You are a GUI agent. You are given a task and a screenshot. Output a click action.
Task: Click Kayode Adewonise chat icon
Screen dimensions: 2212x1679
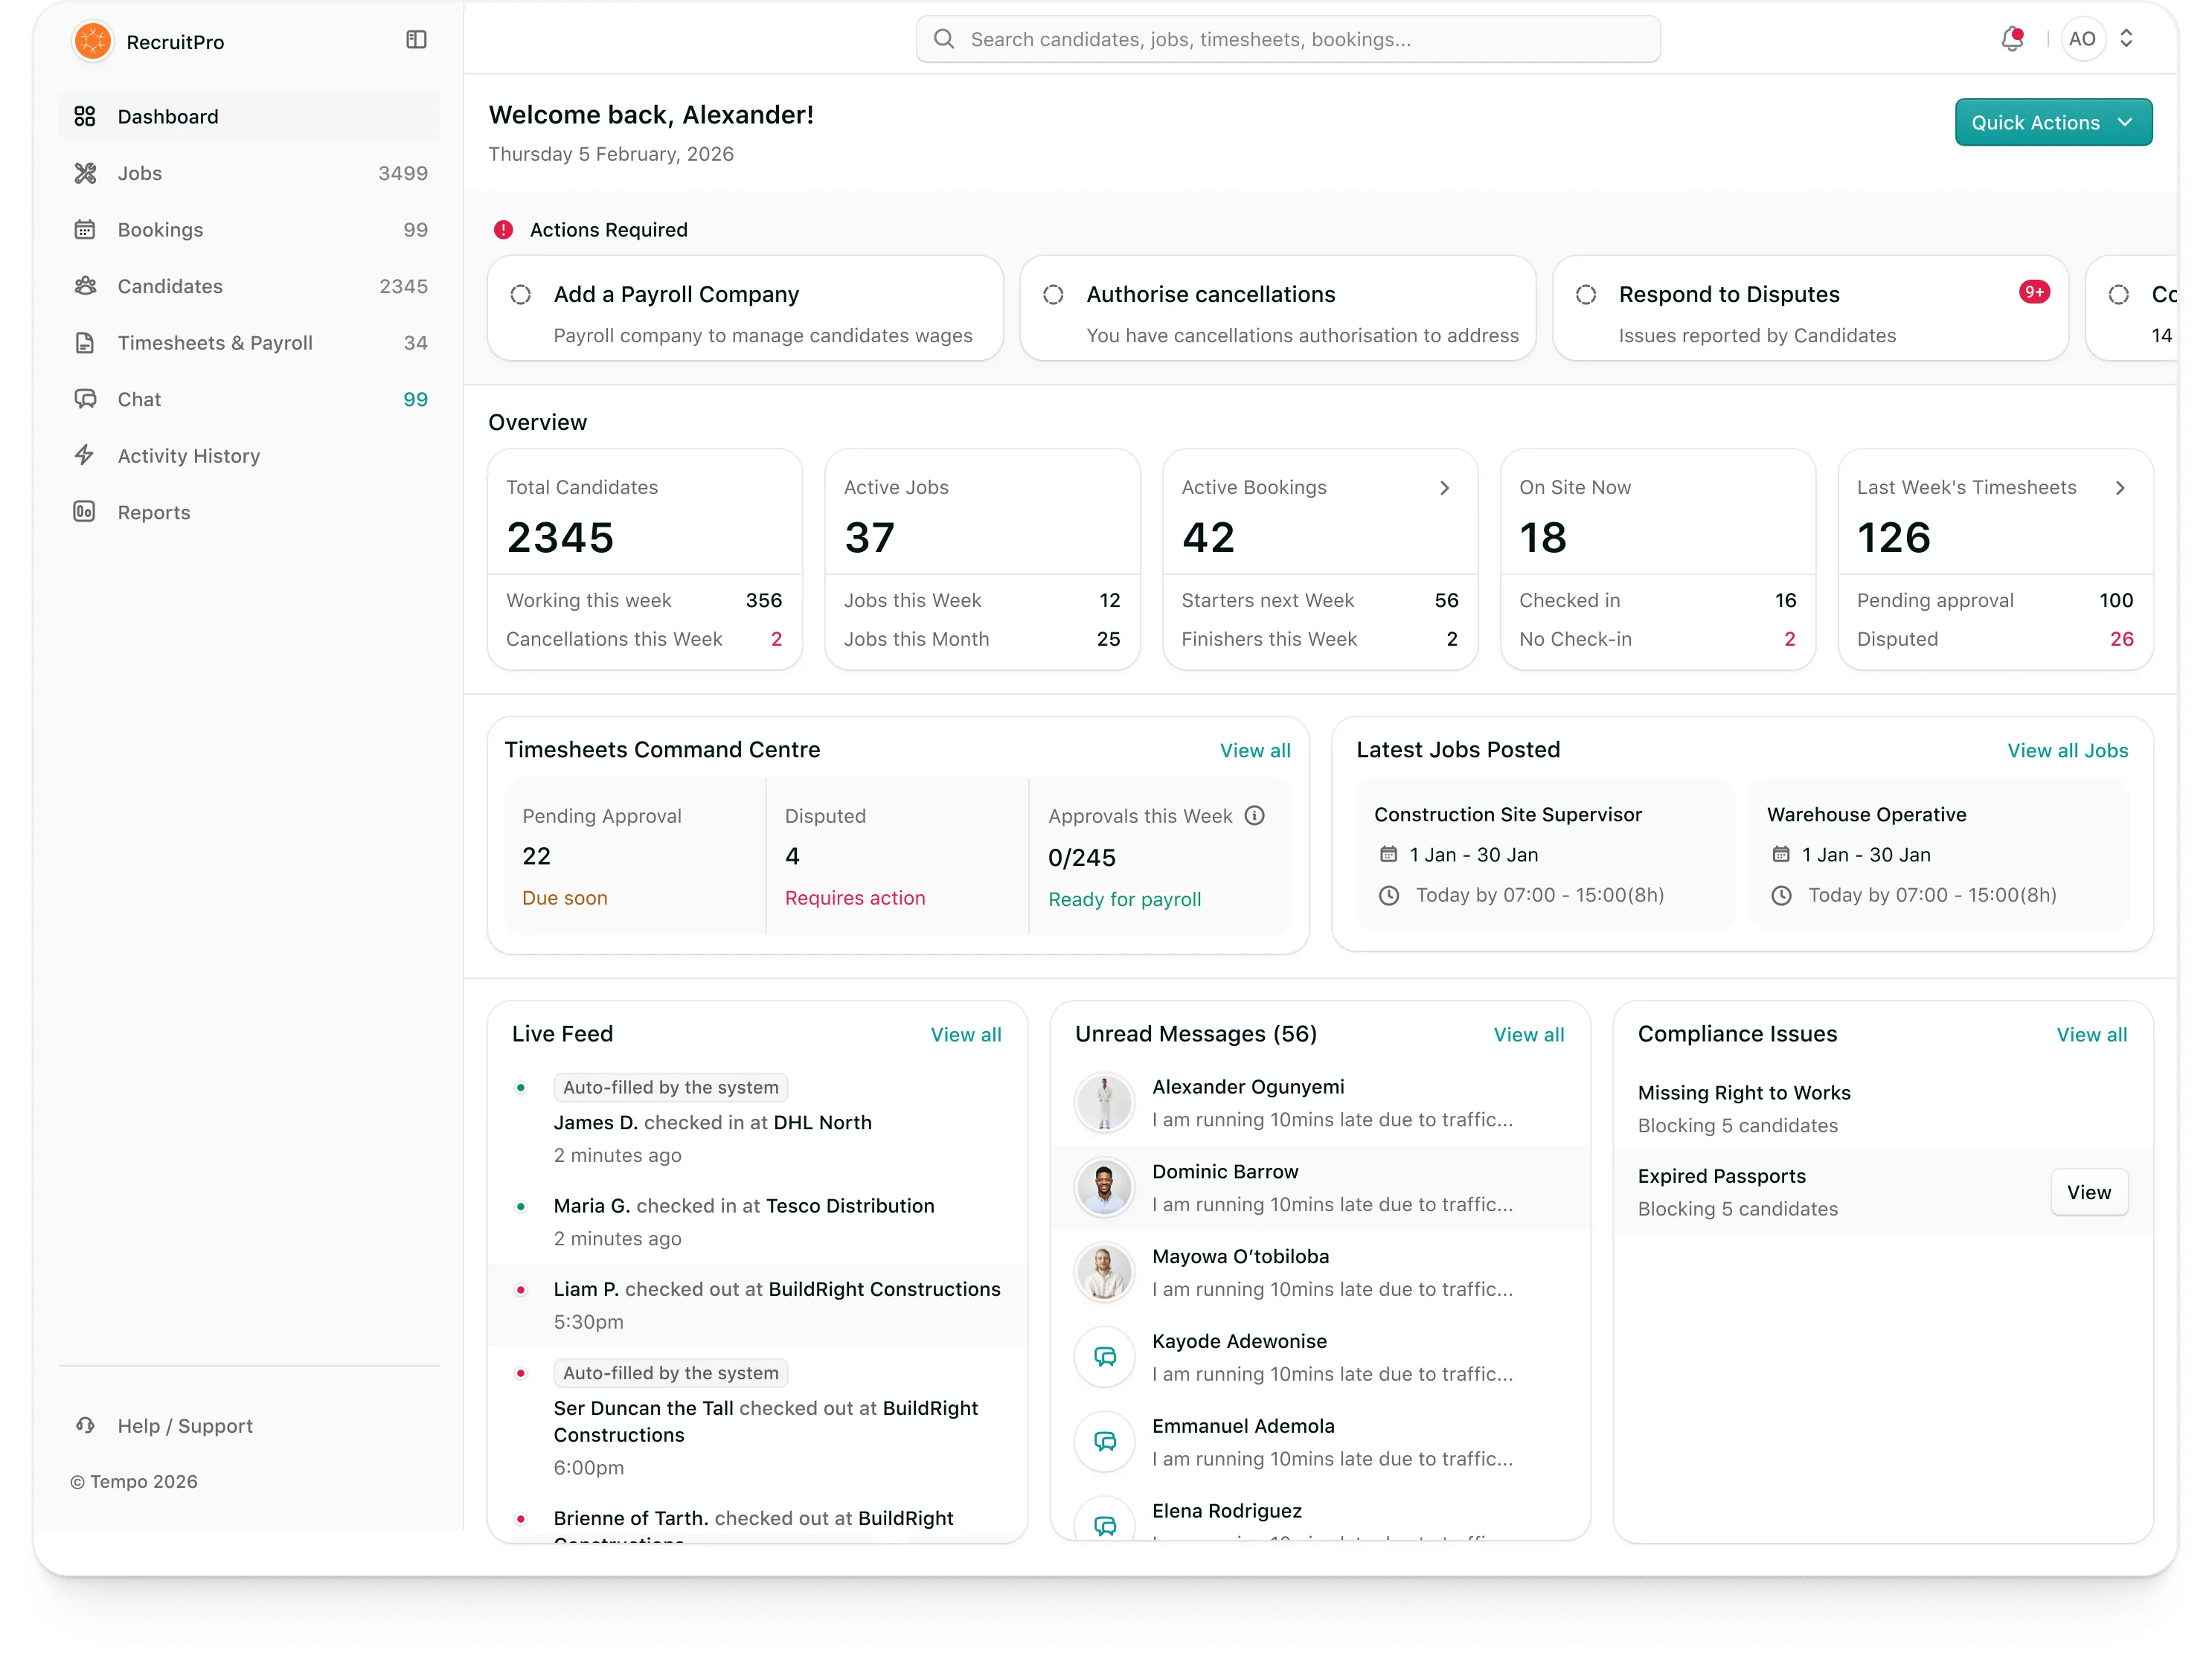coord(1104,1357)
